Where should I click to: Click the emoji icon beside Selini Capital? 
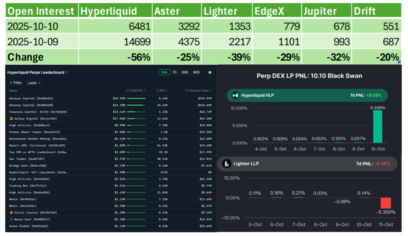[x=11, y=212]
